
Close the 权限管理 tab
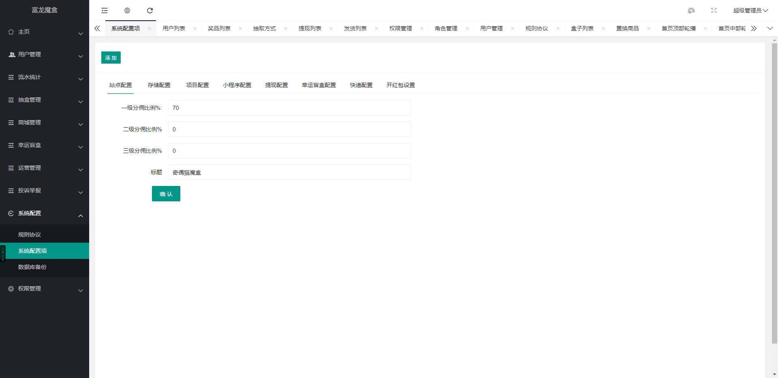point(422,28)
